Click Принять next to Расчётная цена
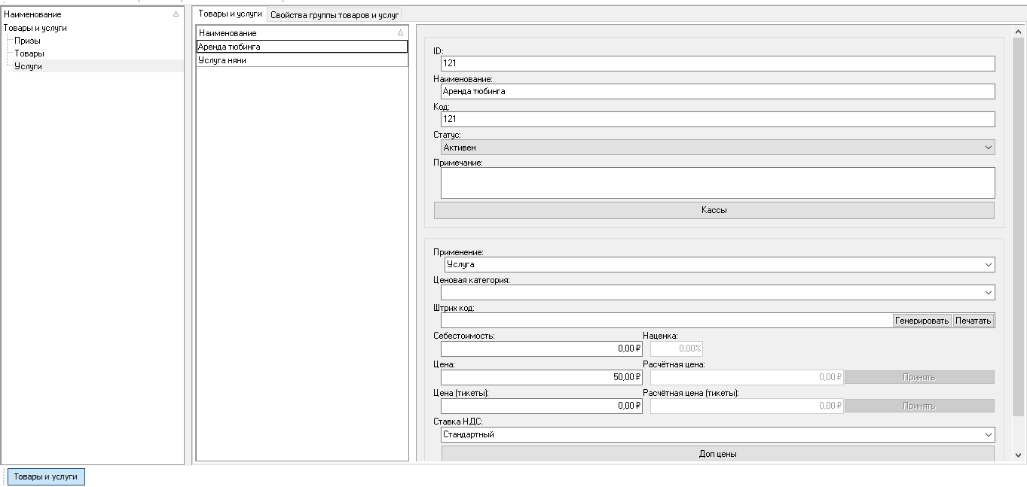The image size is (1027, 487). click(x=919, y=377)
